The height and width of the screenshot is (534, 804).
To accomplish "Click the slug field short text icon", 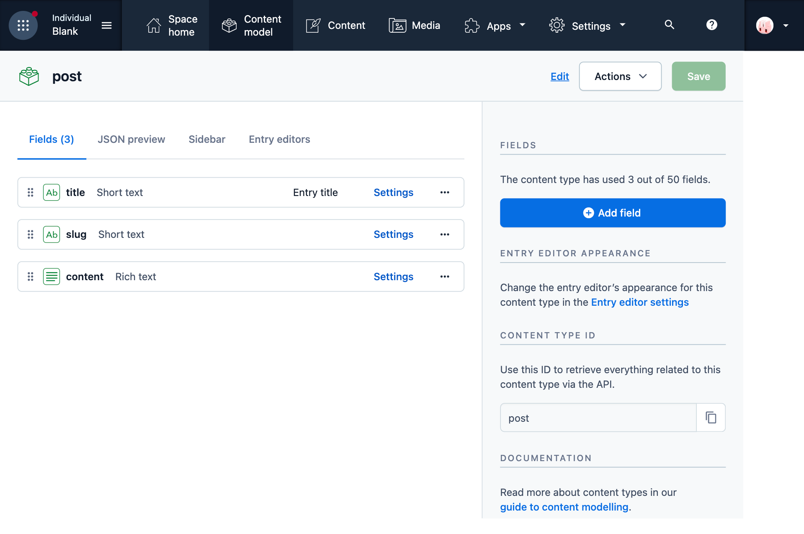I will click(x=51, y=234).
